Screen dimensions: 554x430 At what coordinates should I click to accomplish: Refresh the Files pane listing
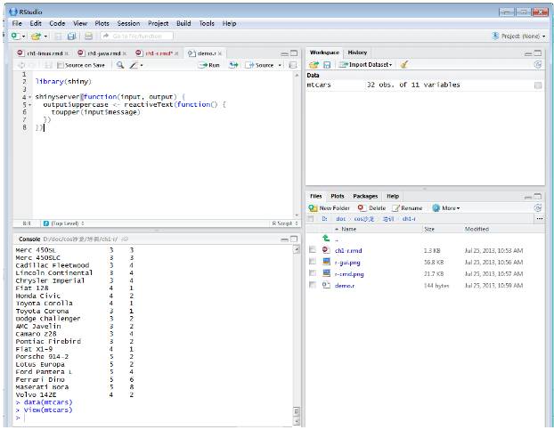(x=538, y=208)
